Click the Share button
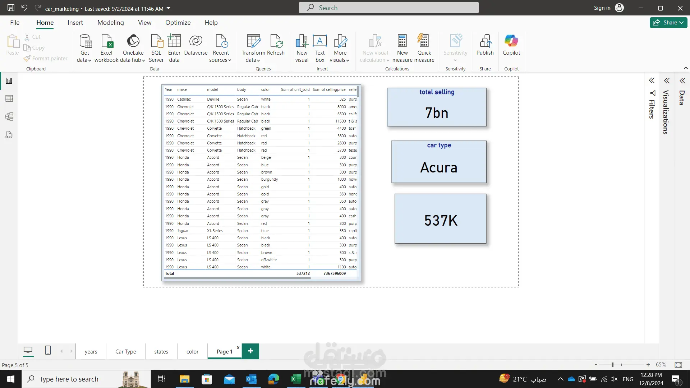Viewport: 690px width, 388px height. pos(668,23)
